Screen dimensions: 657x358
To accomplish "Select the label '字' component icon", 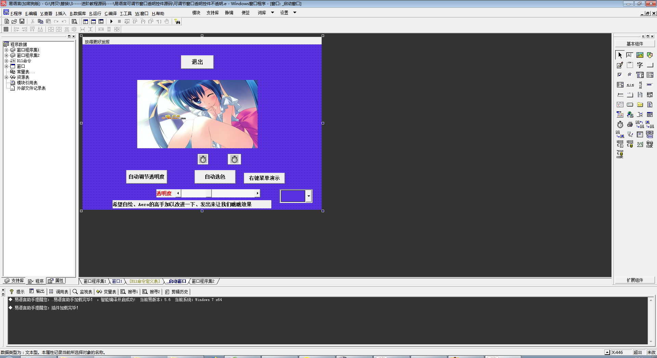I will pyautogui.click(x=640, y=65).
